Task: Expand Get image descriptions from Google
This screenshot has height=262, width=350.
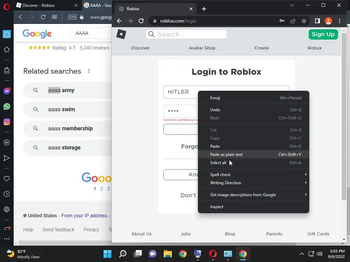Action: 253,195
